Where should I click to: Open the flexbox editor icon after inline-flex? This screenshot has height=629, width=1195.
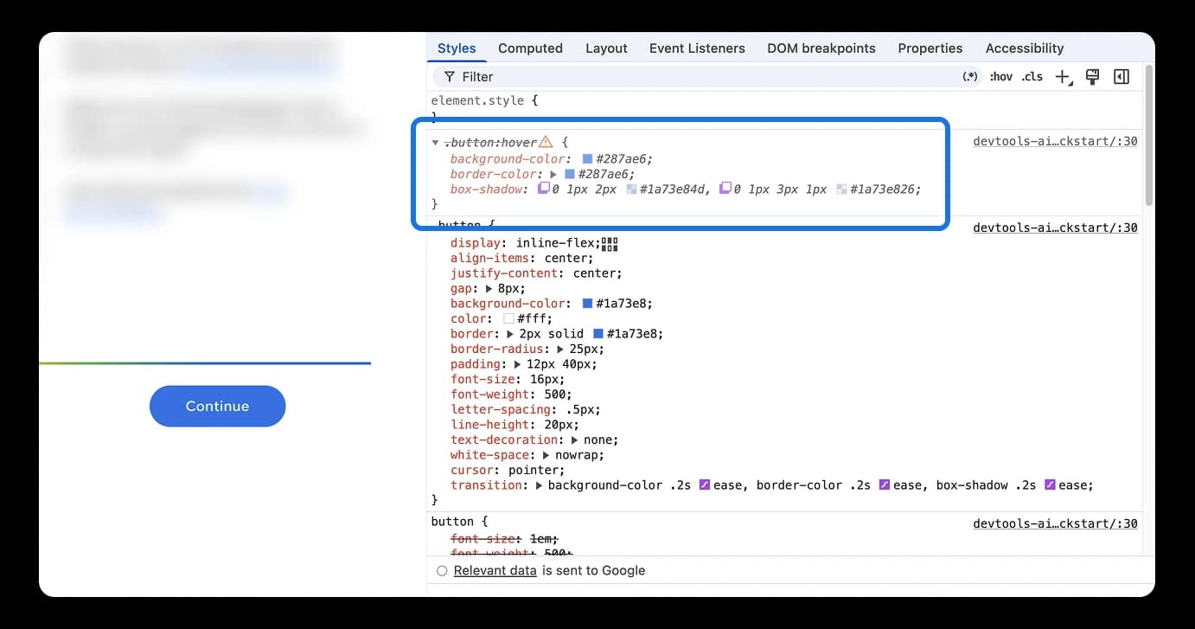tap(610, 244)
